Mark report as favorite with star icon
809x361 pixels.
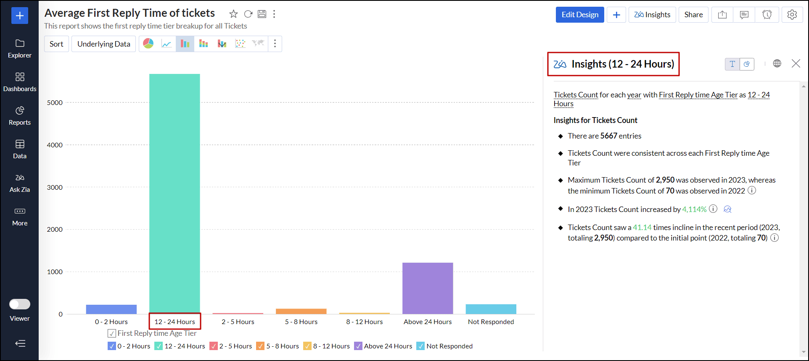[233, 14]
